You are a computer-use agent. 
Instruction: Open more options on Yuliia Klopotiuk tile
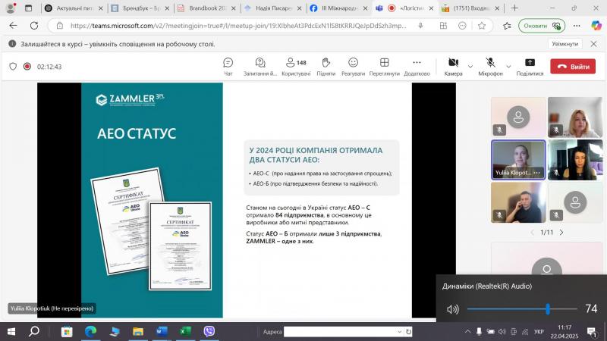point(536,173)
